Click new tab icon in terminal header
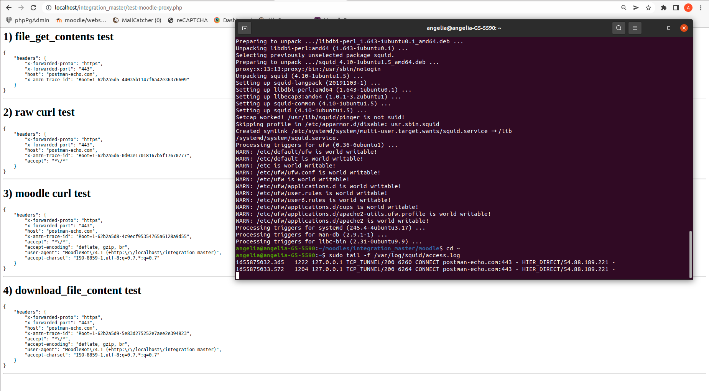This screenshot has width=709, height=391. [245, 28]
